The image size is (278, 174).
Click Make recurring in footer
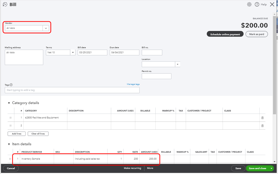(x=132, y=168)
